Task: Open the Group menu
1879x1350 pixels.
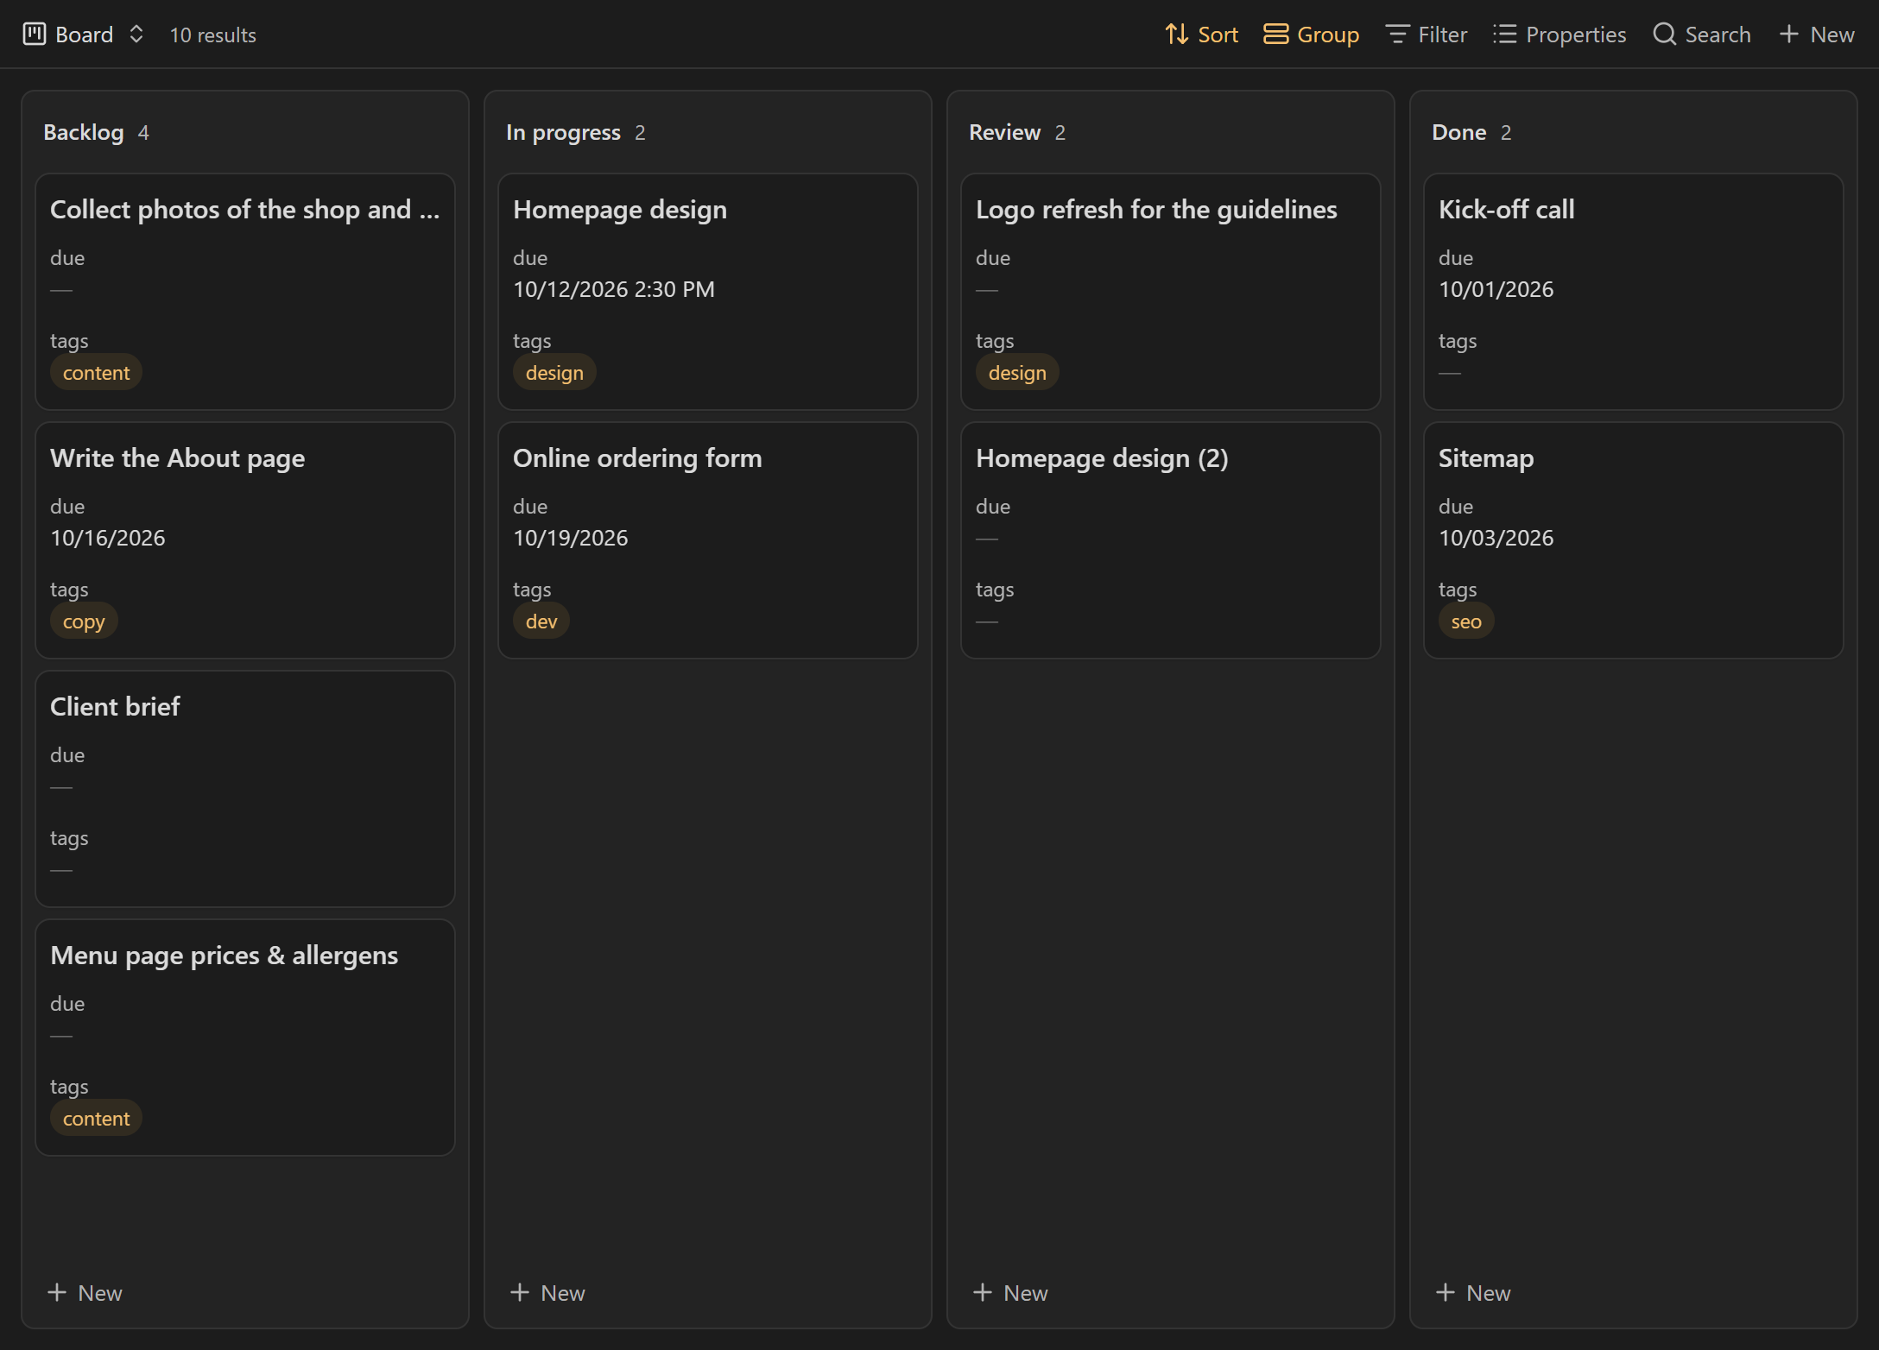Action: [x=1311, y=35]
